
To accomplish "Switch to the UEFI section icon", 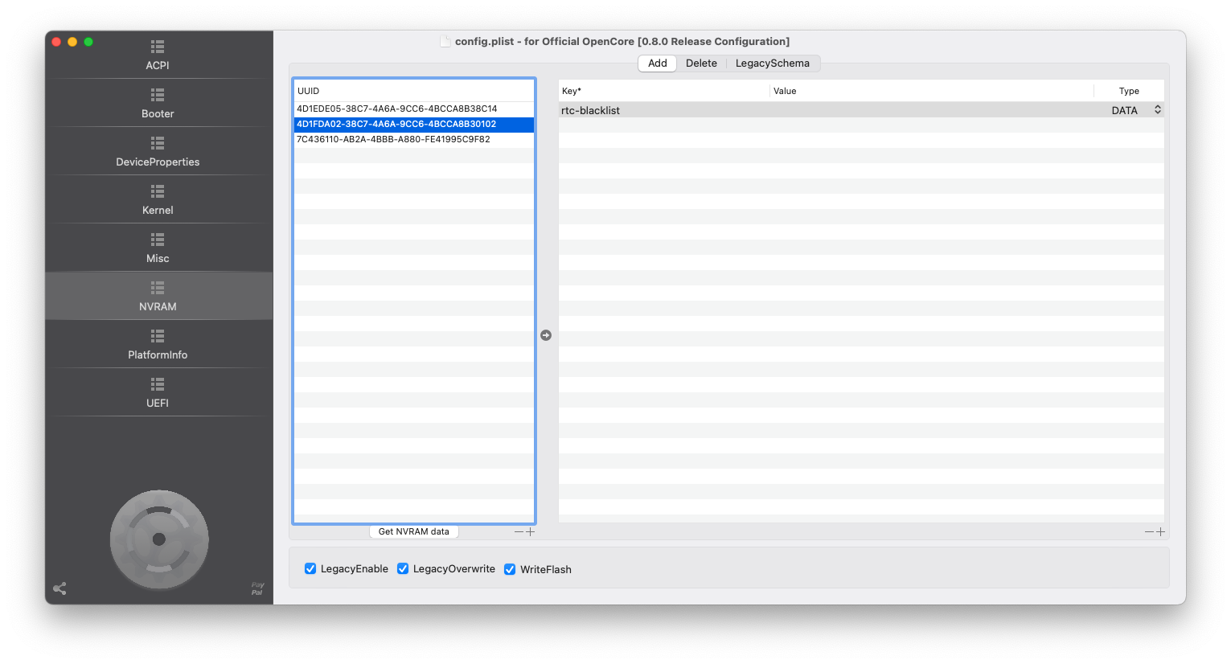I will point(158,384).
